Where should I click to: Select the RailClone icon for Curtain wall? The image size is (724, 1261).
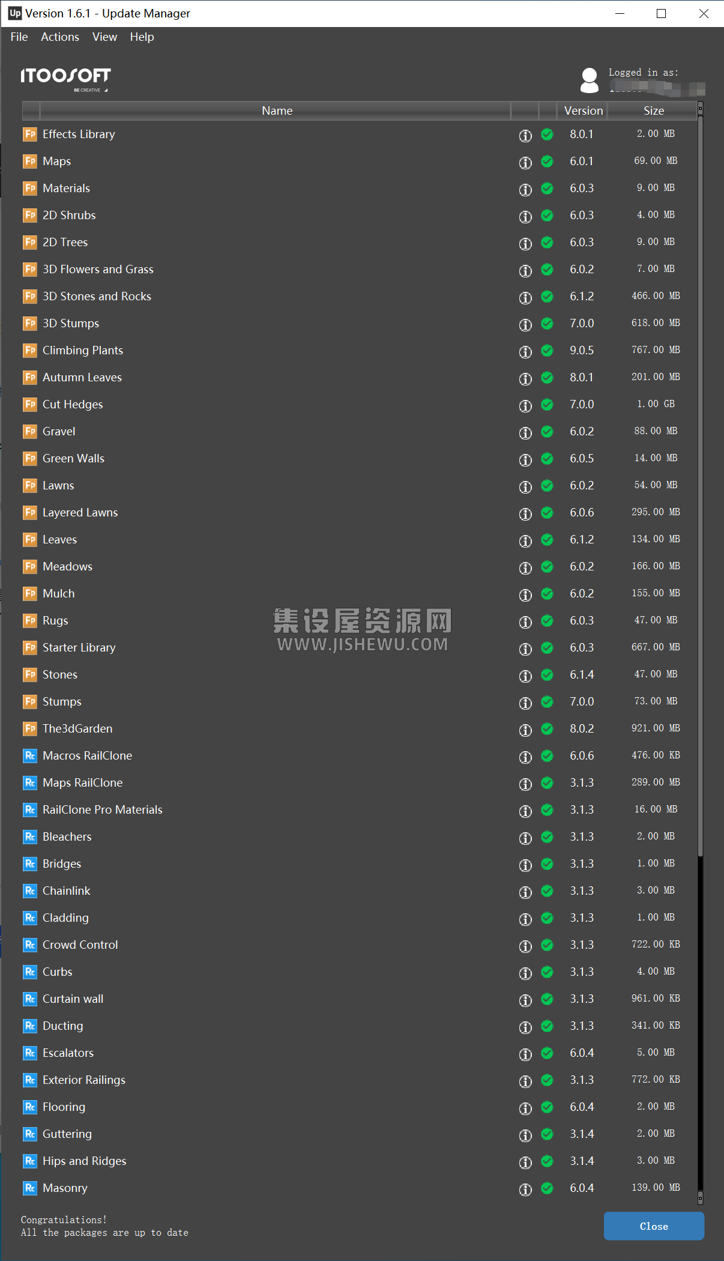pyautogui.click(x=30, y=999)
